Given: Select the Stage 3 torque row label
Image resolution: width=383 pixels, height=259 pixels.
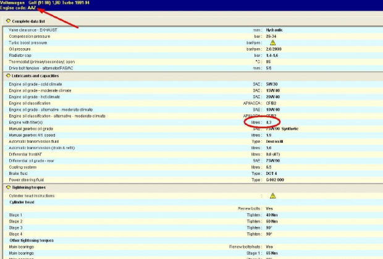Looking at the screenshot, I should [x=15, y=227].
